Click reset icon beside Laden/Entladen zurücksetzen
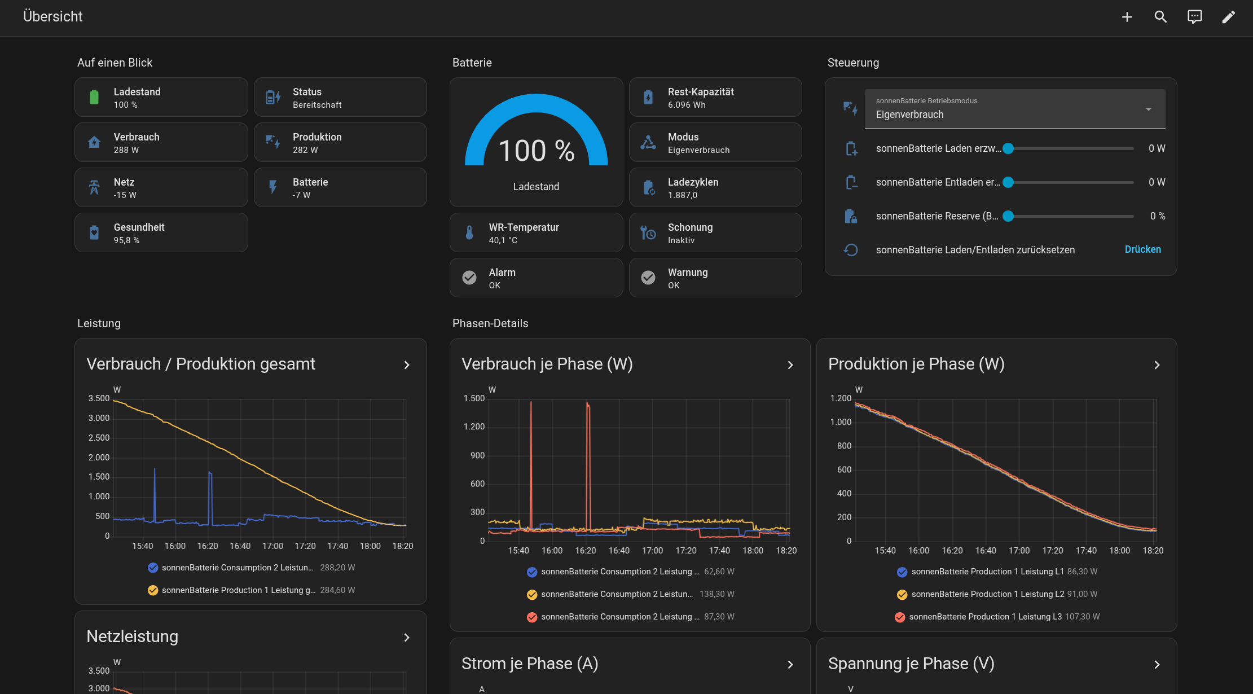1253x694 pixels. coord(851,250)
